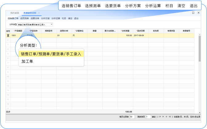207x129 pixels.
Task: Click 分析运算 in the small toolbar under the tabs
Action: tap(56, 18)
